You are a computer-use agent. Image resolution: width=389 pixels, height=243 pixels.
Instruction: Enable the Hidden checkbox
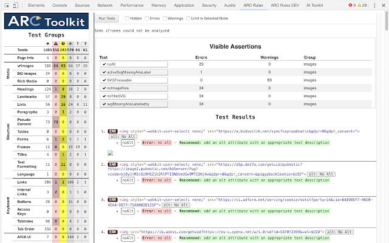(x=126, y=18)
